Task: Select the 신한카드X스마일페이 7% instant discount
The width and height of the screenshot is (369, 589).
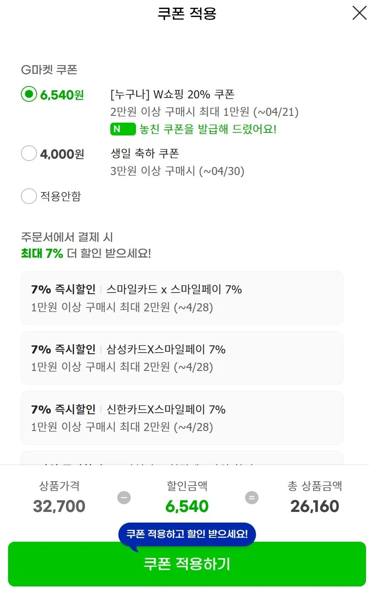Action: click(x=182, y=417)
